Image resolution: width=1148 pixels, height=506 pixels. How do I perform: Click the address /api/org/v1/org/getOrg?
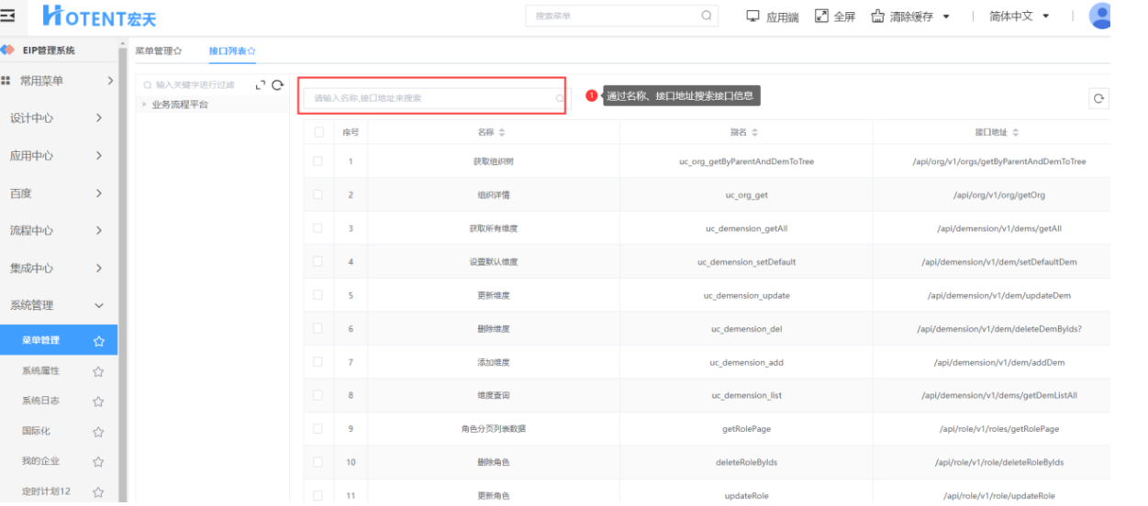coord(998,195)
